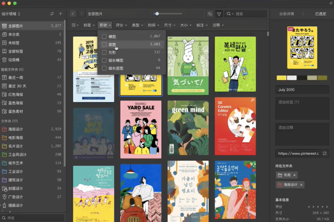Enable the 方形 shape filter
The height and width of the screenshot is (222, 334).
(x=104, y=52)
